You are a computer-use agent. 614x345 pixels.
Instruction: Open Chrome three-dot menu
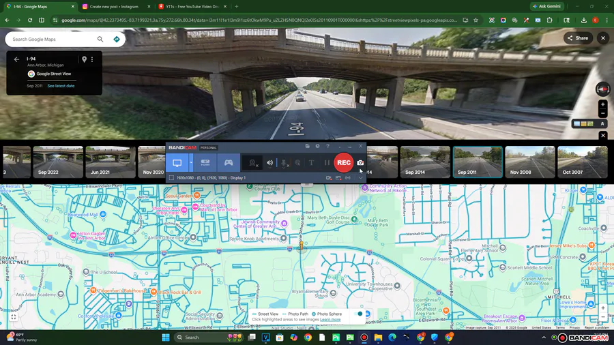click(606, 20)
